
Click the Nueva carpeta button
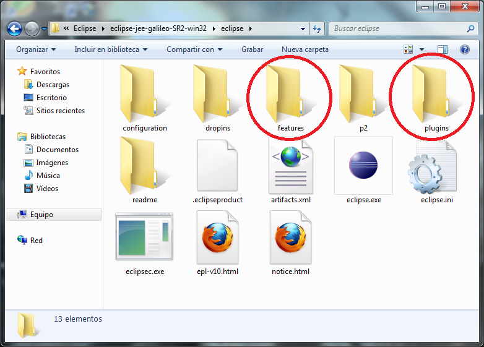(x=305, y=49)
